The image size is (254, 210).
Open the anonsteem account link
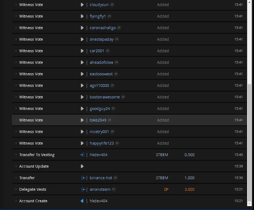click(100, 189)
